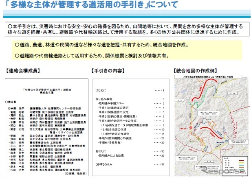This screenshot has height=179, width=251.
Task: Click the entry (3)統合地図の作成例
Action: (x=115, y=134)
